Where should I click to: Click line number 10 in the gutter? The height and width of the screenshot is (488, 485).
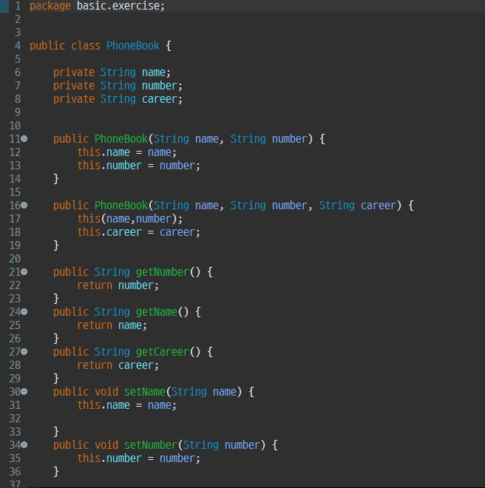click(15, 126)
